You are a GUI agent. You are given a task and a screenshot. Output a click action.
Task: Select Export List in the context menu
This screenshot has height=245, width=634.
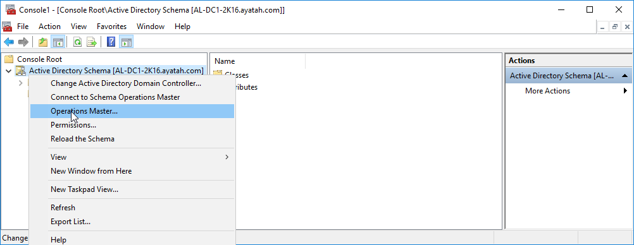tap(132, 222)
